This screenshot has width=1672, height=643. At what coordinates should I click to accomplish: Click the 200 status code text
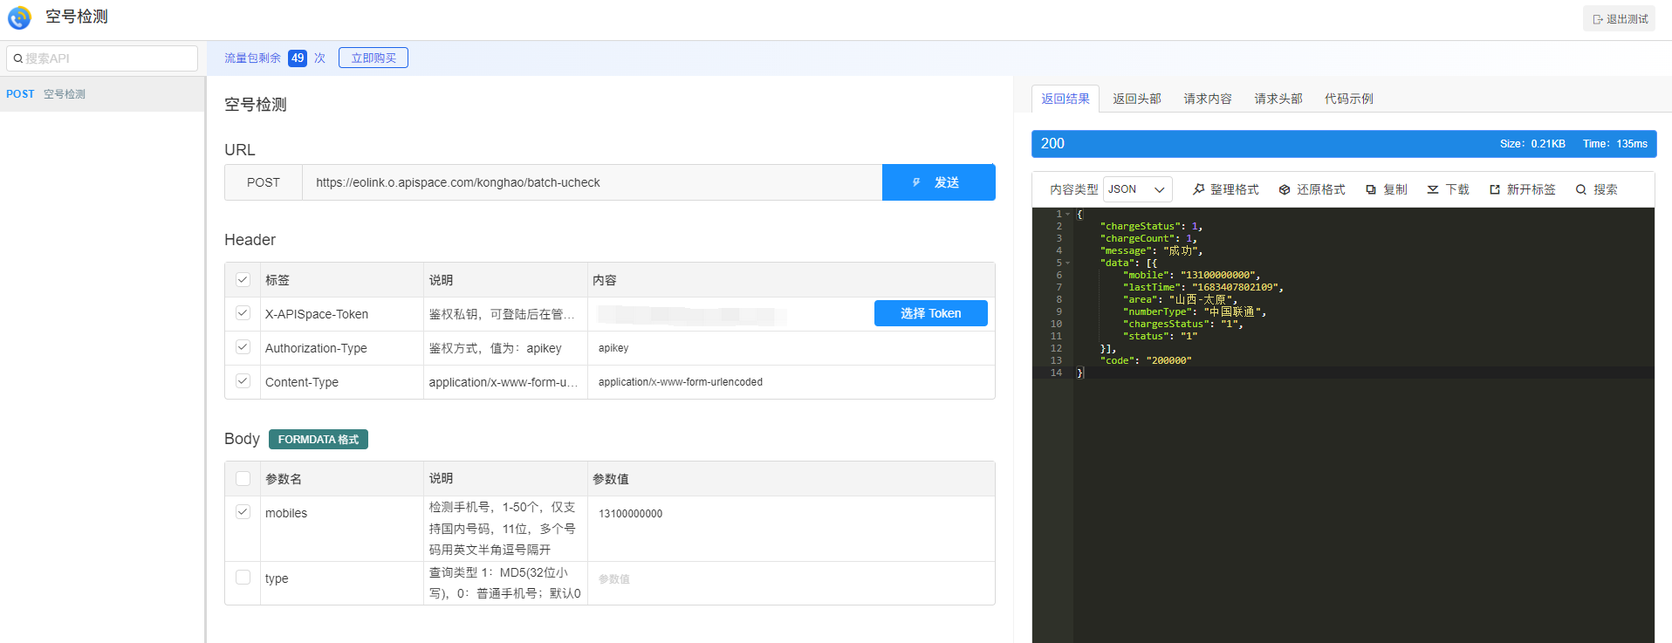click(1052, 144)
